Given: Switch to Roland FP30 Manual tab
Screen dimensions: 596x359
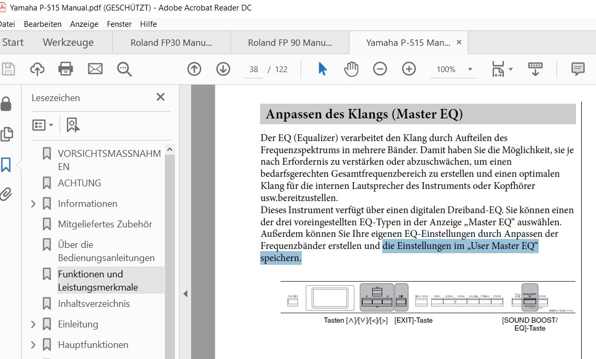Looking at the screenshot, I should pos(172,43).
